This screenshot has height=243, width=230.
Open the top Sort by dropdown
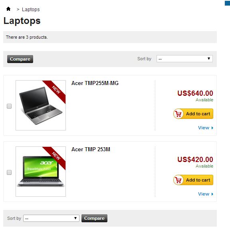tap(184, 59)
